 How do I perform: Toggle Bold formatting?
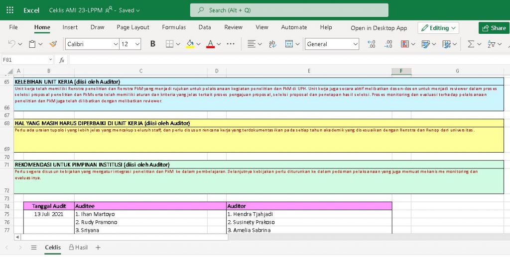(152, 44)
